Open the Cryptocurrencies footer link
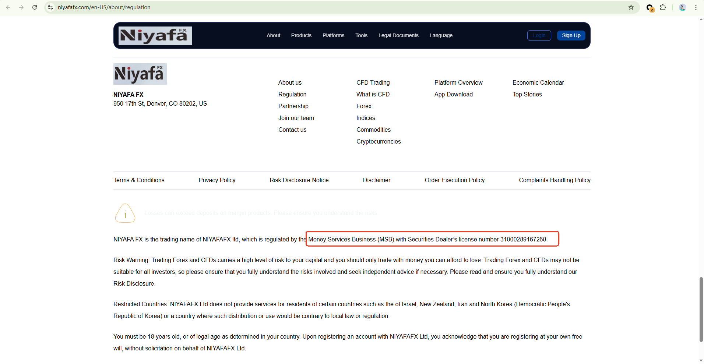 pyautogui.click(x=379, y=141)
